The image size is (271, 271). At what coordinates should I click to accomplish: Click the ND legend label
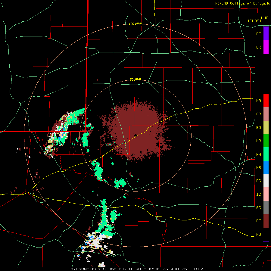pos(258,234)
